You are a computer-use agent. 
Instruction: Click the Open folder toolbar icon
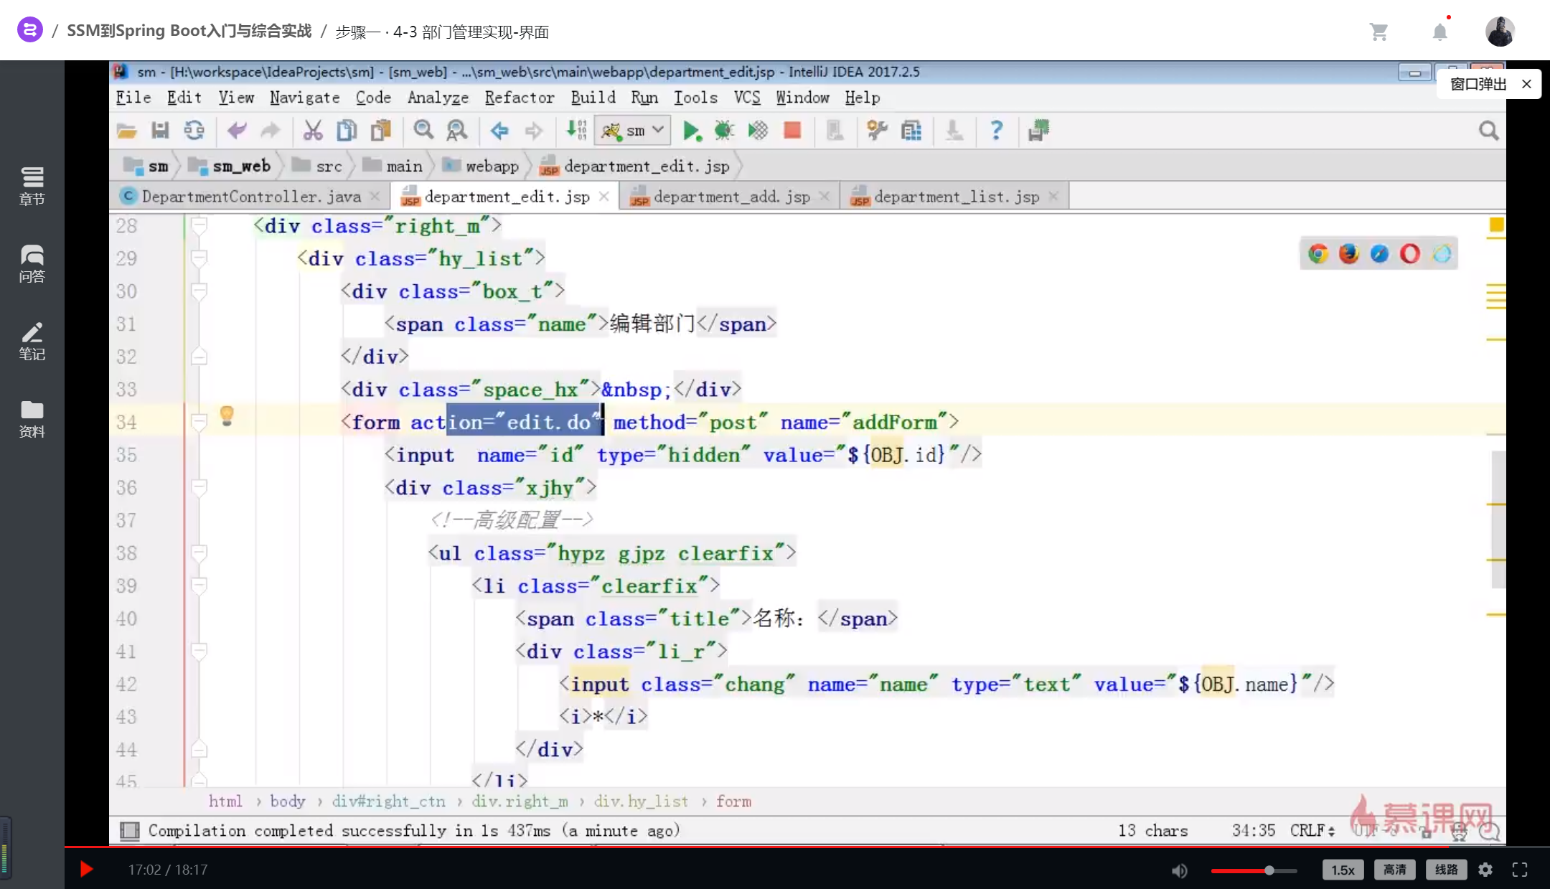[x=127, y=131]
